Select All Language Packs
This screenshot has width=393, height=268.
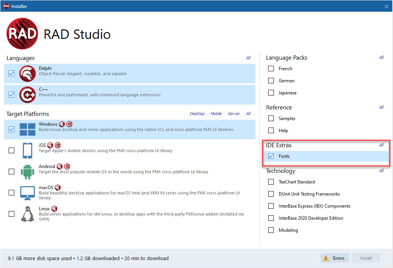tap(381, 57)
